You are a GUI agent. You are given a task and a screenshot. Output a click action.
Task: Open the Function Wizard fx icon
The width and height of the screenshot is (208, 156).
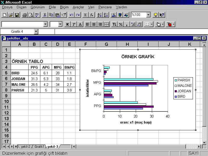pyautogui.click(x=92, y=15)
